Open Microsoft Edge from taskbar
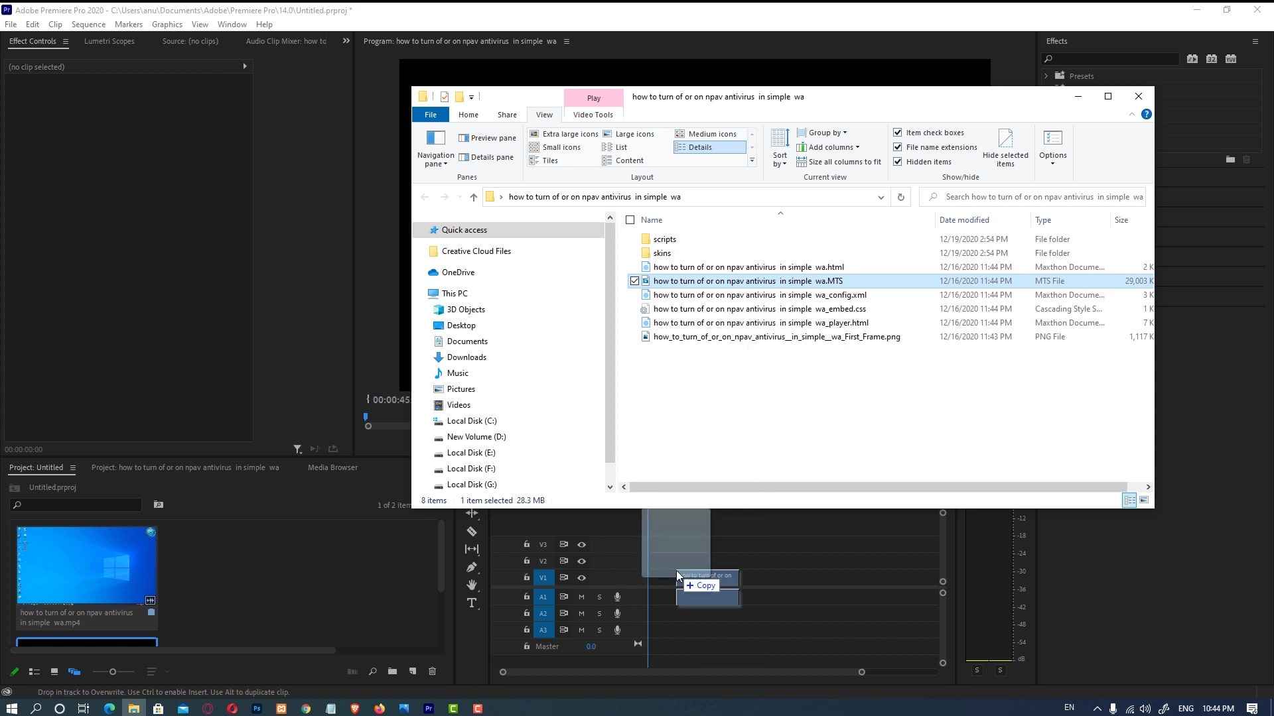Screen dimensions: 1274x716 pos(109,709)
